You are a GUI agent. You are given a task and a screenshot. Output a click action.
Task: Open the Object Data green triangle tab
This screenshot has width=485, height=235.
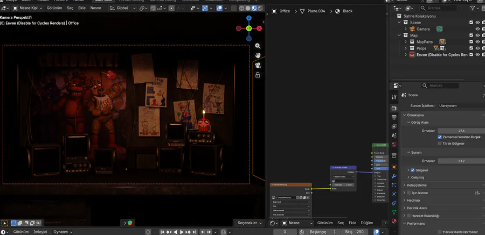coord(394,212)
